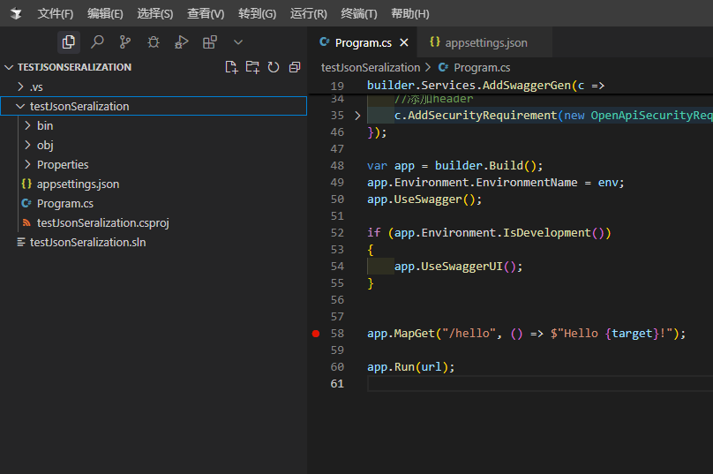Click the New File icon in explorer header
Screen dimensions: 713x474
click(231, 67)
